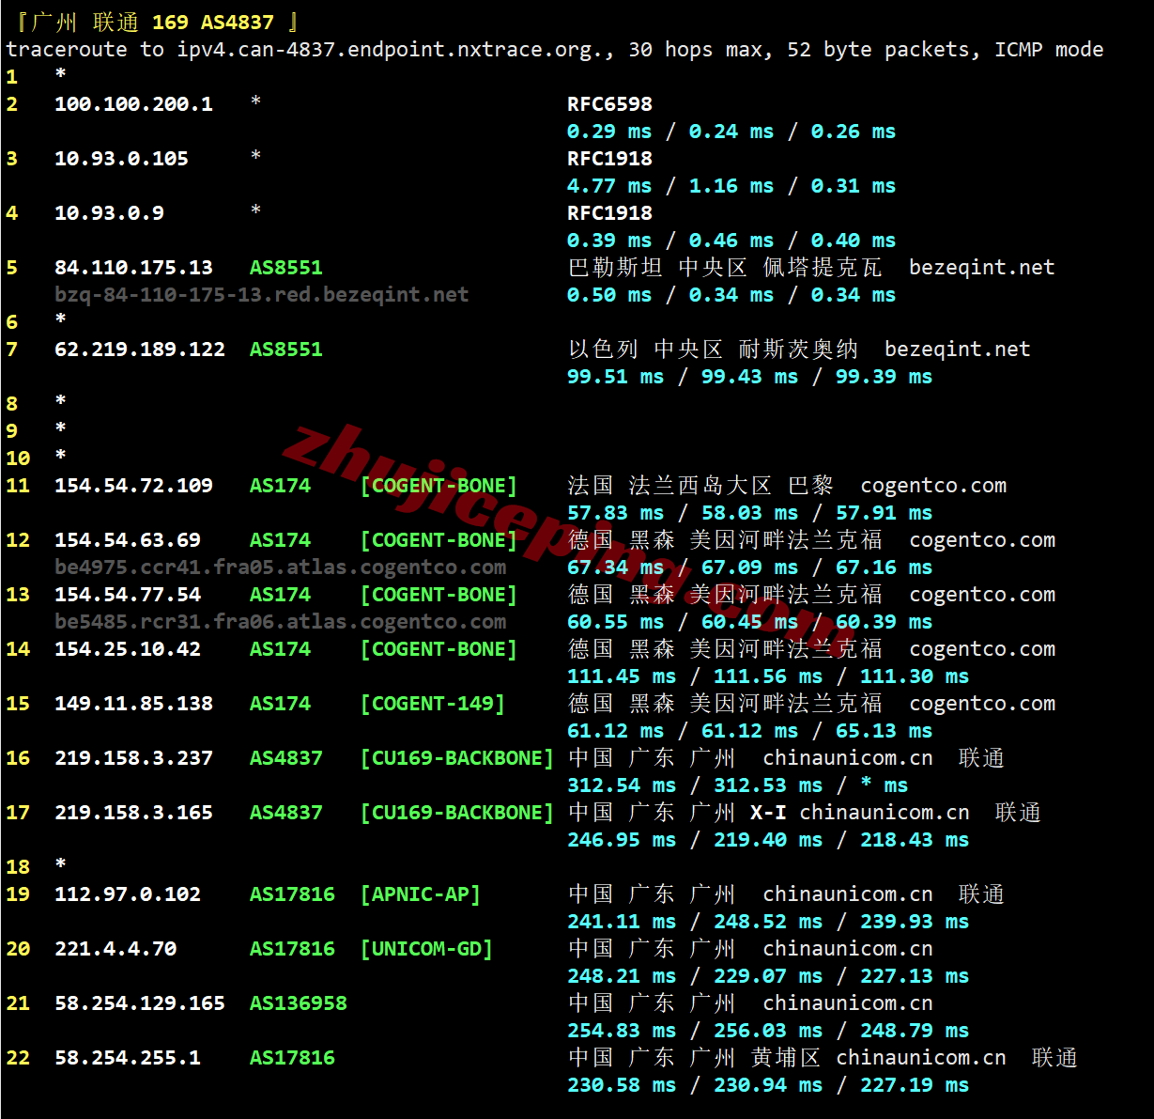1154x1119 pixels.
Task: Select IP address 112.97.0.102
Action: tap(128, 894)
